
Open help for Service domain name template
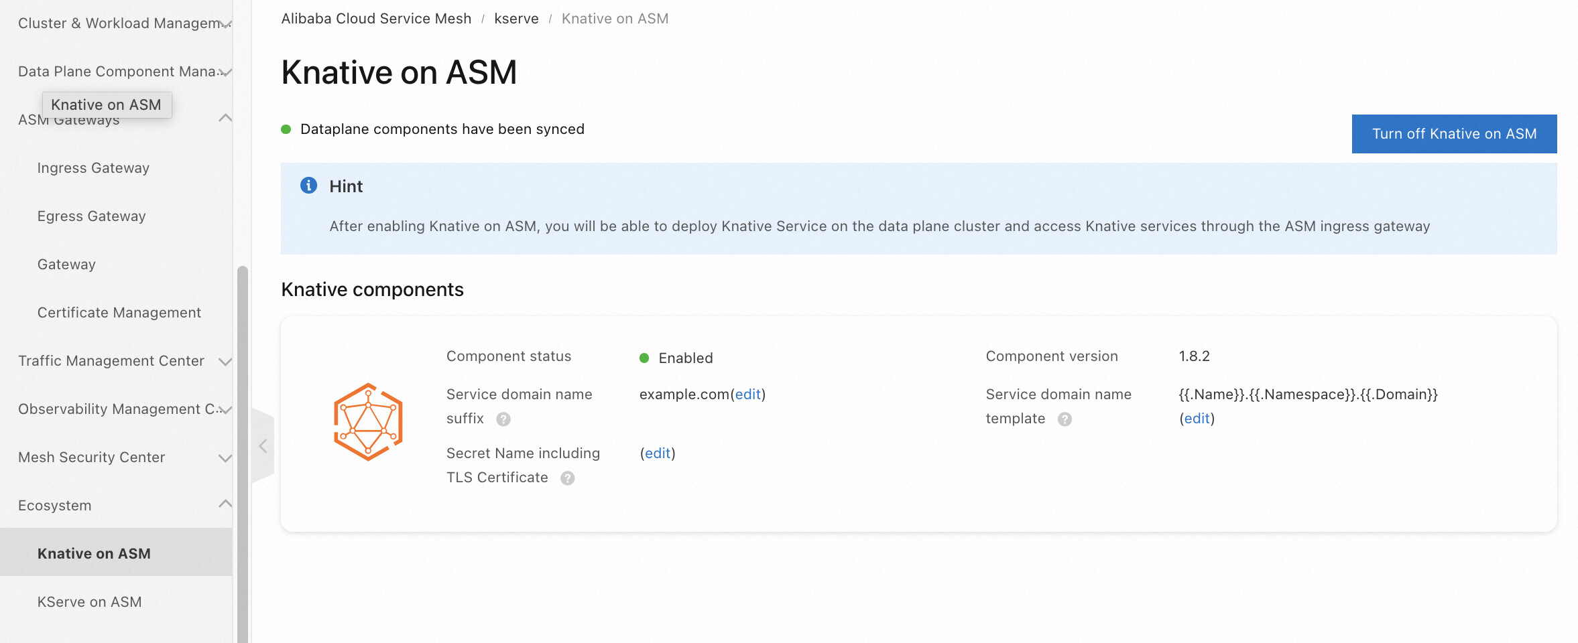click(x=1065, y=419)
